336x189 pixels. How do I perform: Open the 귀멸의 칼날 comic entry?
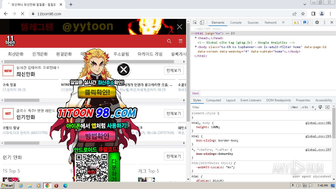tap(11, 128)
